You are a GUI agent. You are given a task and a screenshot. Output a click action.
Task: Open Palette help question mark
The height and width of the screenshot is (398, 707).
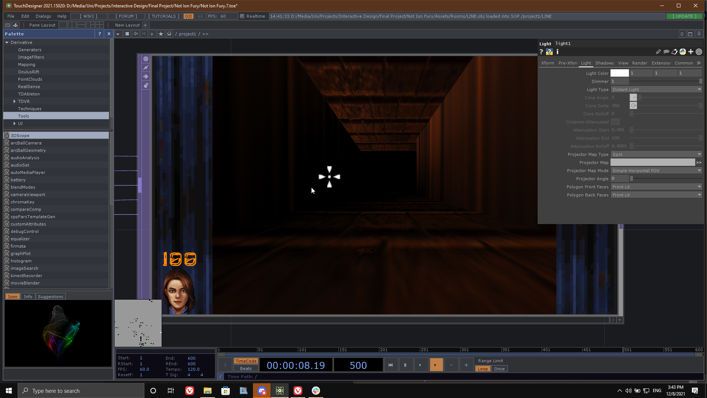99,34
